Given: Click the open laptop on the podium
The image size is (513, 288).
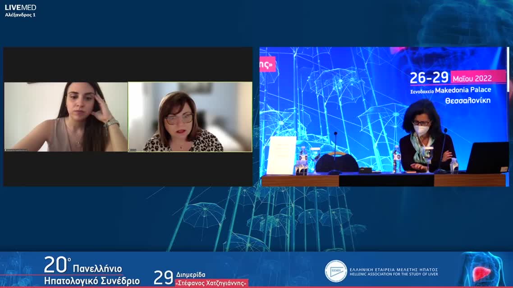Looking at the screenshot, I should point(488,157).
